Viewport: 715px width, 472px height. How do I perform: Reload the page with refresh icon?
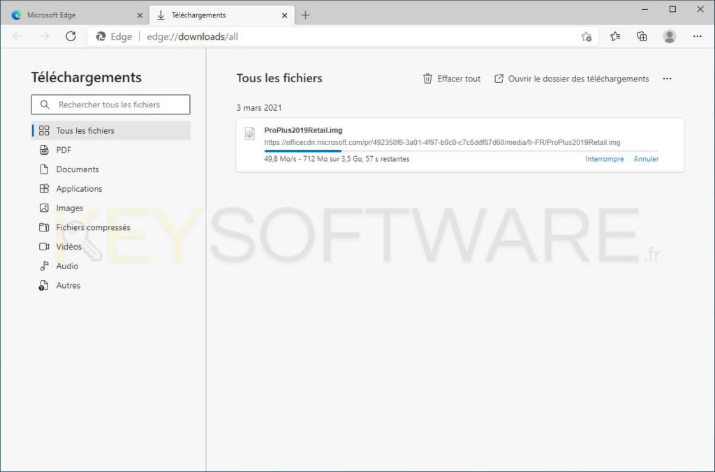[71, 36]
